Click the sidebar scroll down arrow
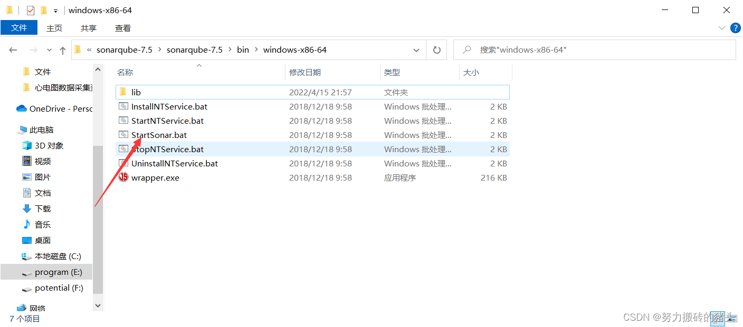This screenshot has width=743, height=327. pos(98,305)
